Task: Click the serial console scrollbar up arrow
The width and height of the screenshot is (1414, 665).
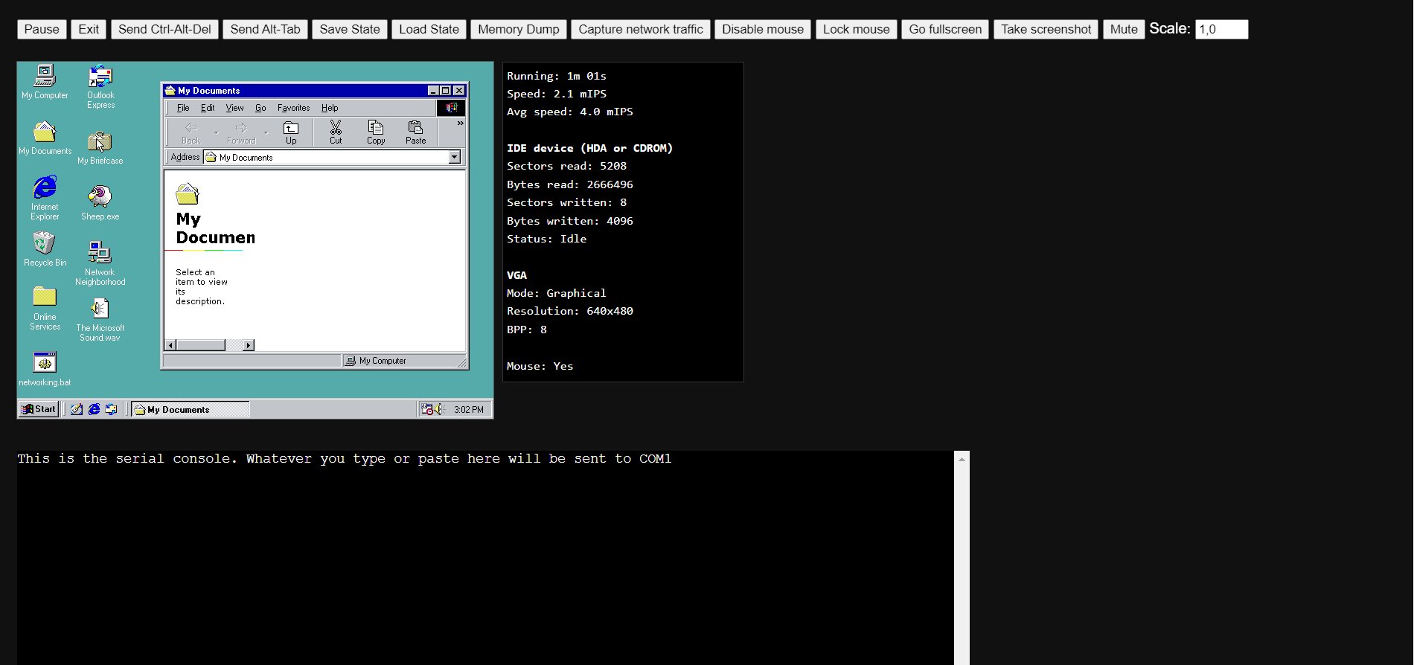Action: pos(962,459)
